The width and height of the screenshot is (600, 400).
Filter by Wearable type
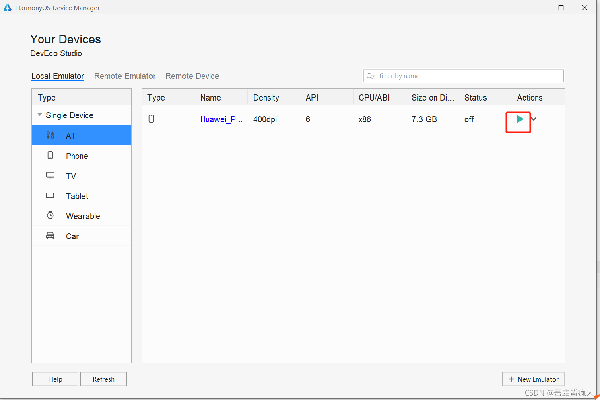(x=81, y=215)
